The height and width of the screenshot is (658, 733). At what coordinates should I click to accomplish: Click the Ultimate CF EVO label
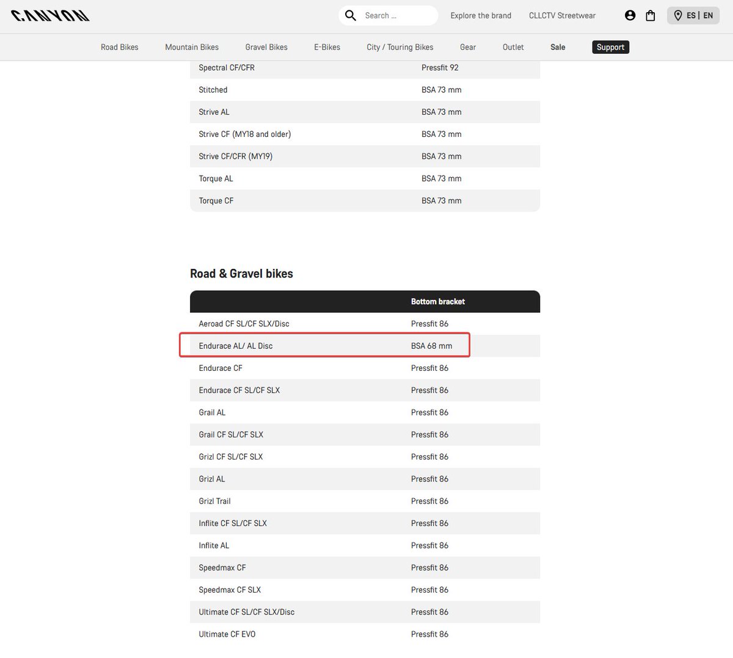pos(227,634)
